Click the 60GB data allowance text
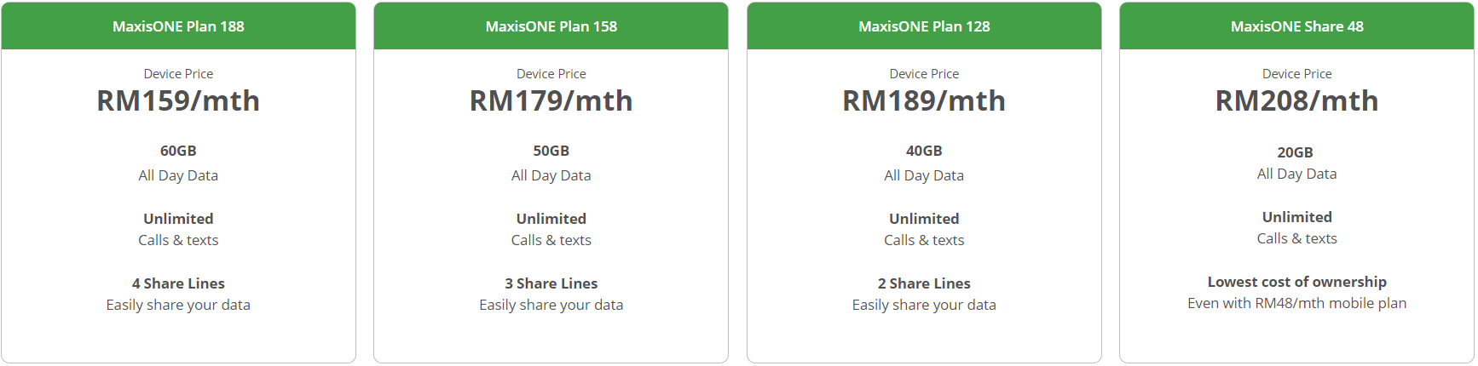This screenshot has height=366, width=1478. tap(178, 151)
